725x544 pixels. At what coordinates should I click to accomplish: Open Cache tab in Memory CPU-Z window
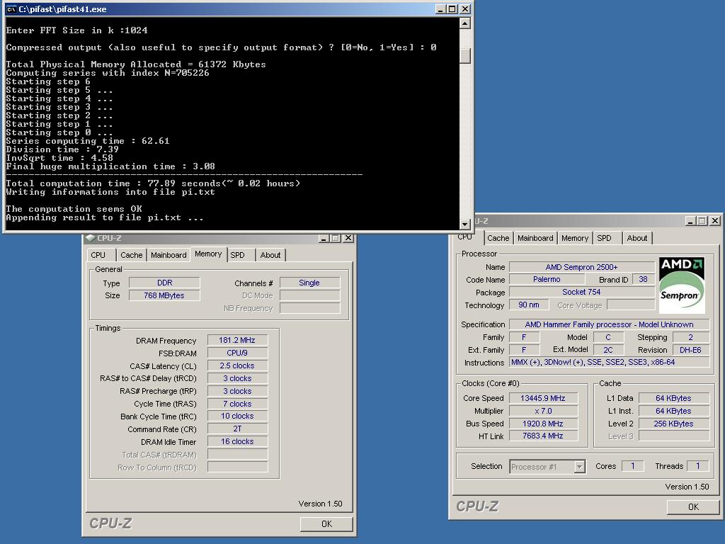[x=131, y=255]
